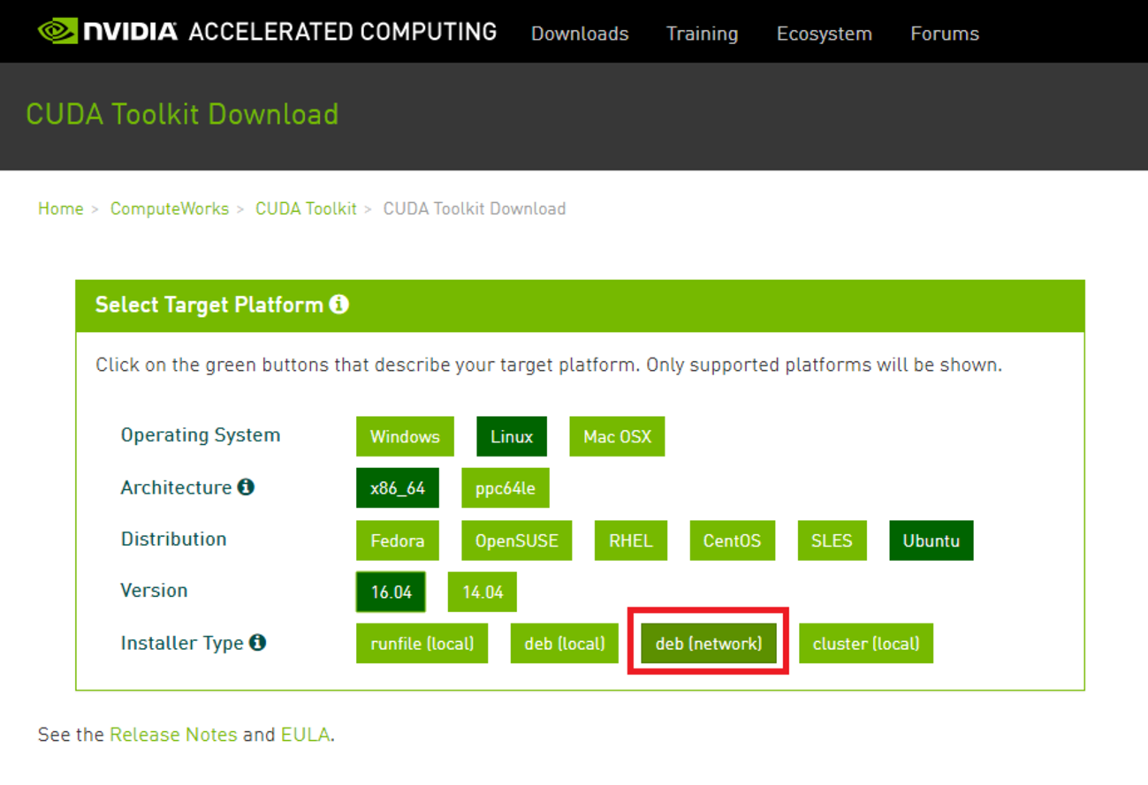Choose ppc64le architecture
This screenshot has height=785, width=1148.
[x=506, y=488]
